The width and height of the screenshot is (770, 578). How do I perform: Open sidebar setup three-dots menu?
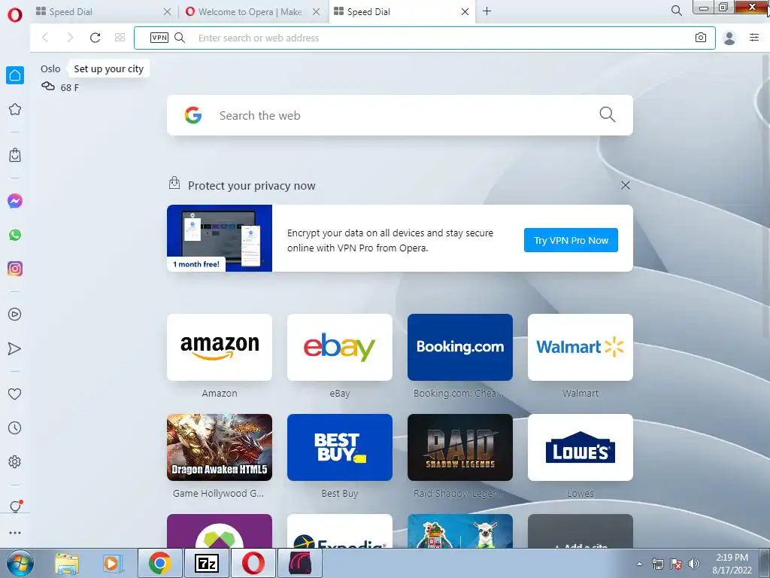[15, 532]
